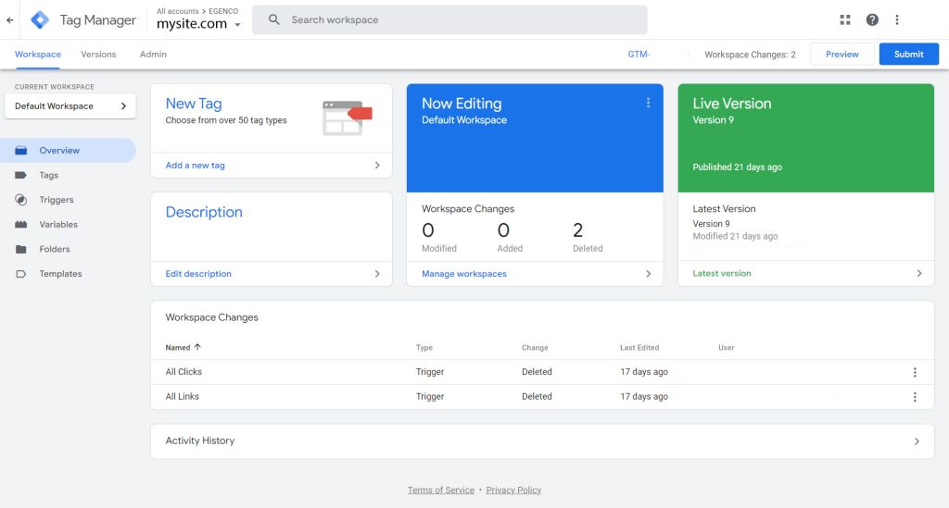Open row options for All Links trigger

point(915,397)
